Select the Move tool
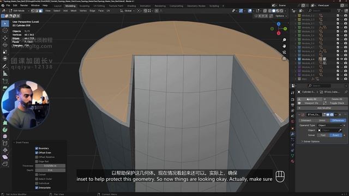 5,38
